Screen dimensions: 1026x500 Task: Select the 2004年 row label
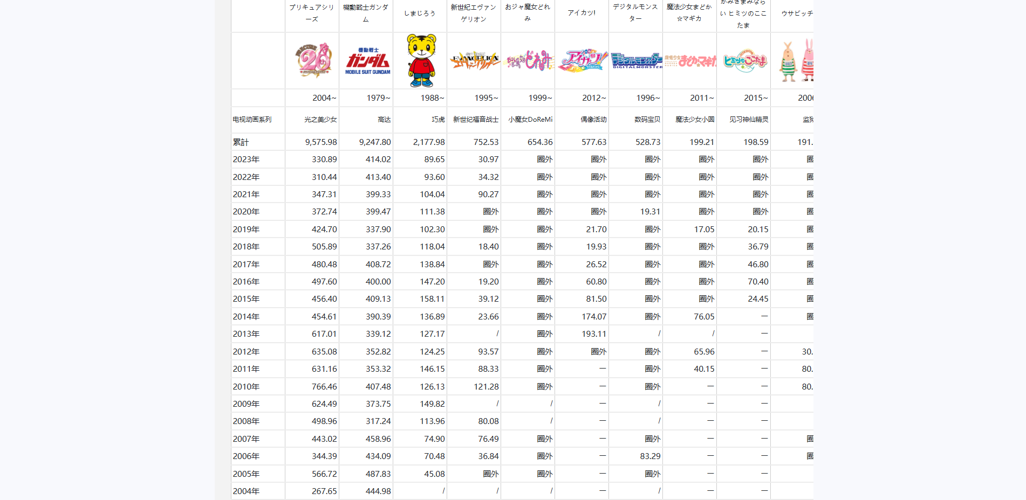click(x=246, y=491)
